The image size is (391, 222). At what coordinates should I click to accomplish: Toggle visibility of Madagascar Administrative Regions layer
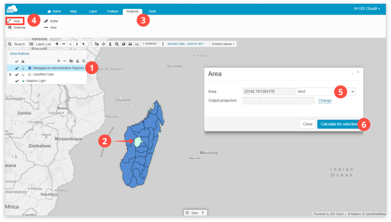(x=17, y=68)
